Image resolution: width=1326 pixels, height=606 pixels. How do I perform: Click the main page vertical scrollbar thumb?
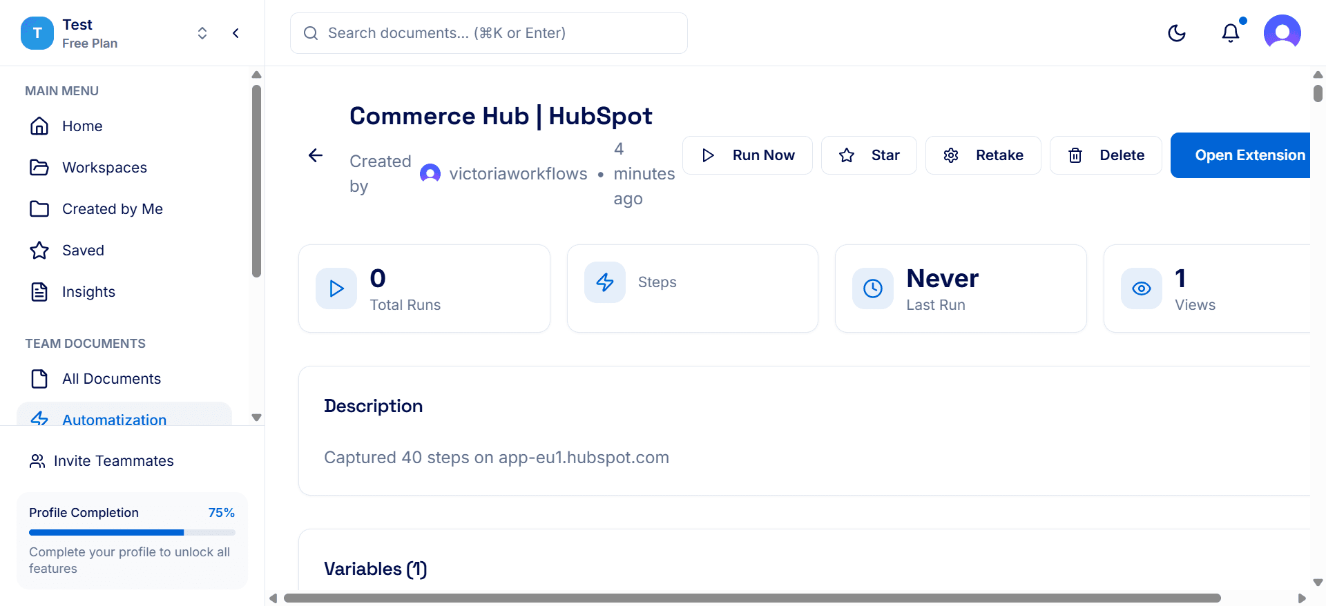click(1318, 93)
